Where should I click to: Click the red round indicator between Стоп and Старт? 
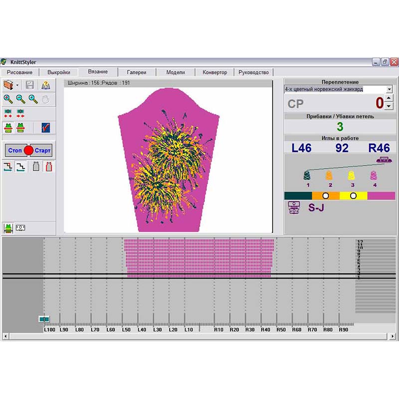28,151
